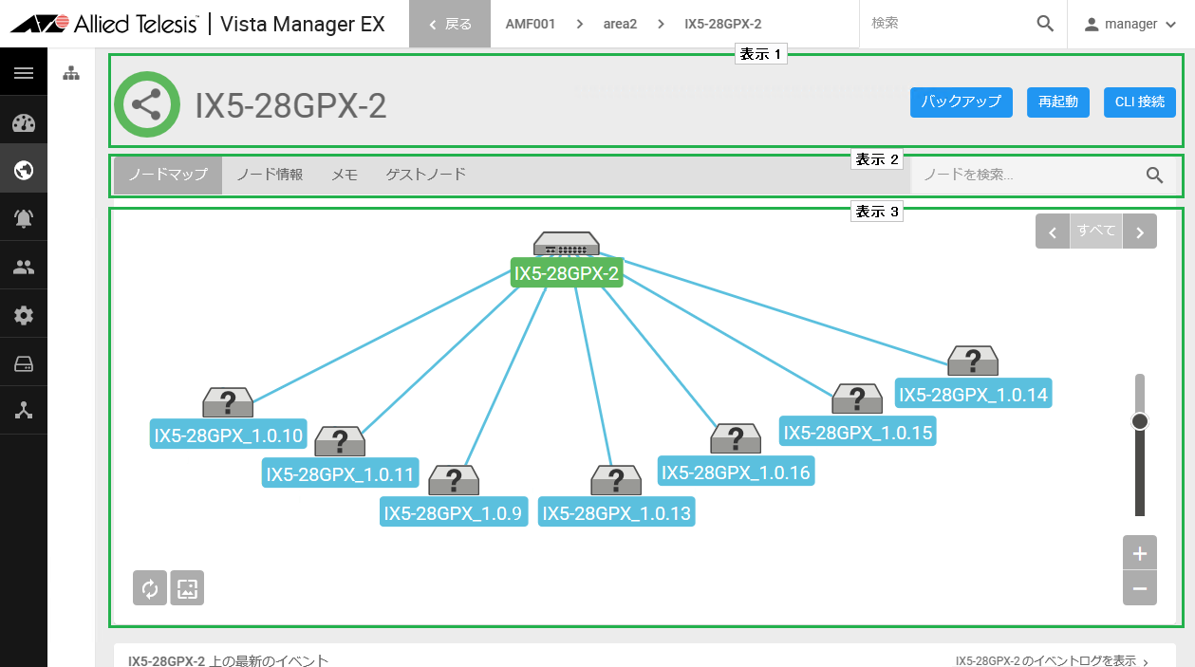Viewport: 1195px width, 667px height.
Task: Select node label IX5-28GPX_1.0.10
Action: pyautogui.click(x=229, y=436)
